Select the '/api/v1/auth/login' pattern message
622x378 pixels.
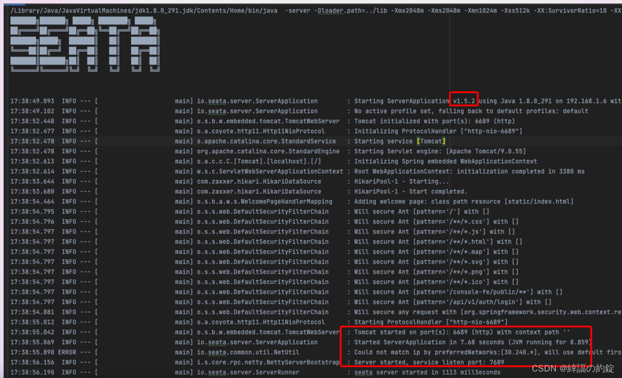(452, 302)
